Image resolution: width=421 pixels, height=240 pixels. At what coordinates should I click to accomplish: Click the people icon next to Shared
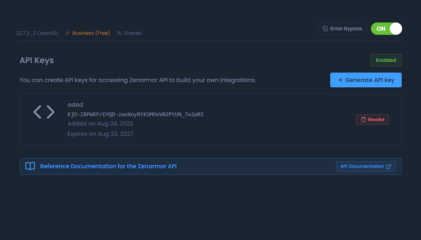[119, 33]
